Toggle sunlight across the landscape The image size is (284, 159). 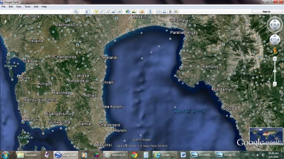coord(134,12)
